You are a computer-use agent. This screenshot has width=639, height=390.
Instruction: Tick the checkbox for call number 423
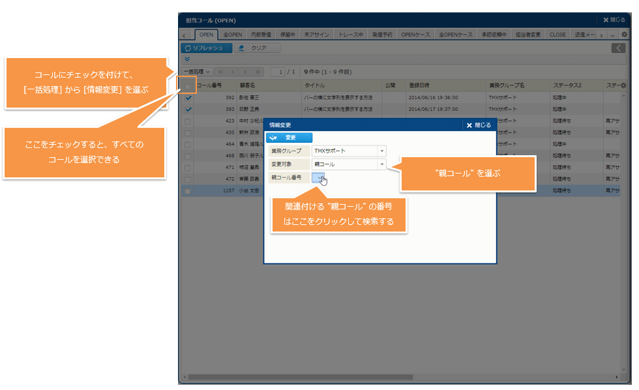188,121
